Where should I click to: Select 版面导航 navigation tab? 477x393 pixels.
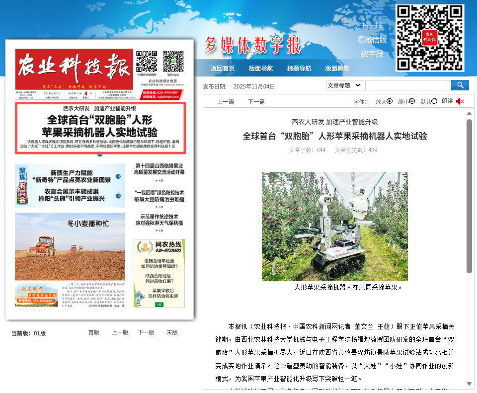[x=261, y=69]
